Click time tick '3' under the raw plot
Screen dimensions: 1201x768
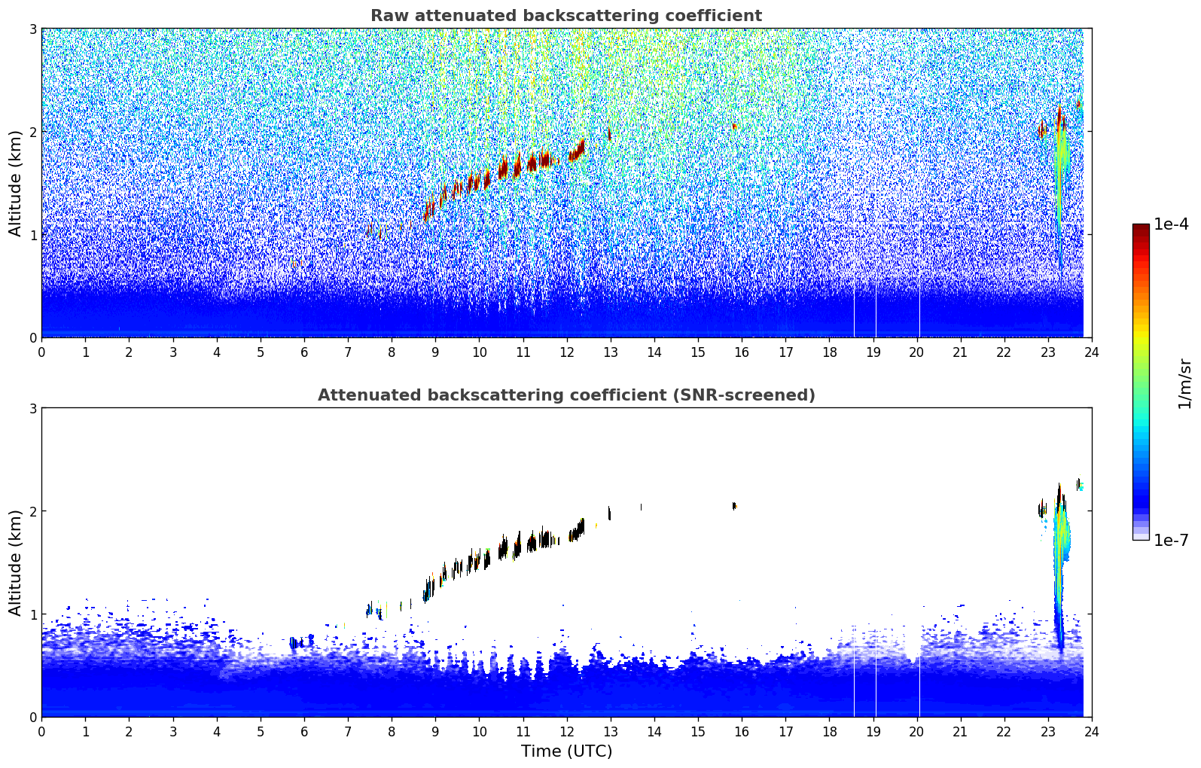172,352
